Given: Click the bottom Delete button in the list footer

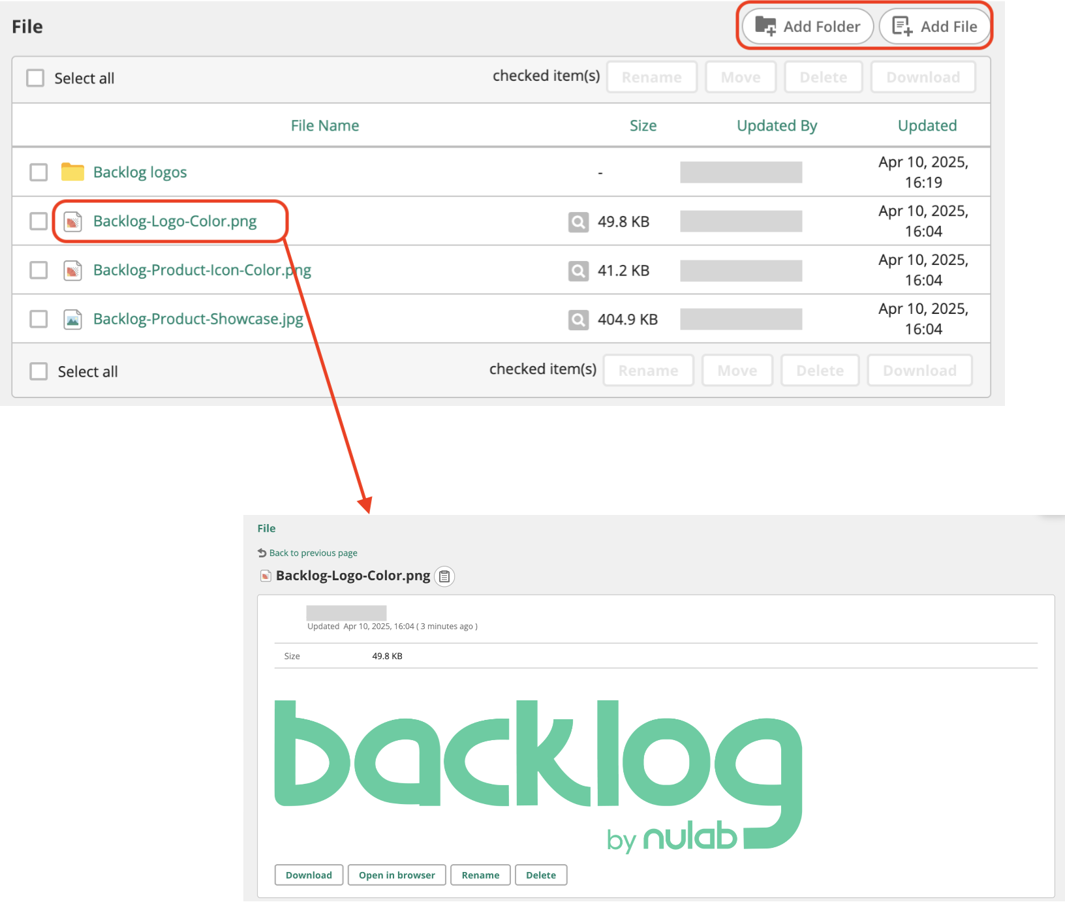Looking at the screenshot, I should (x=820, y=371).
